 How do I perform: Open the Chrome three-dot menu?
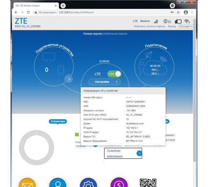click(x=192, y=12)
